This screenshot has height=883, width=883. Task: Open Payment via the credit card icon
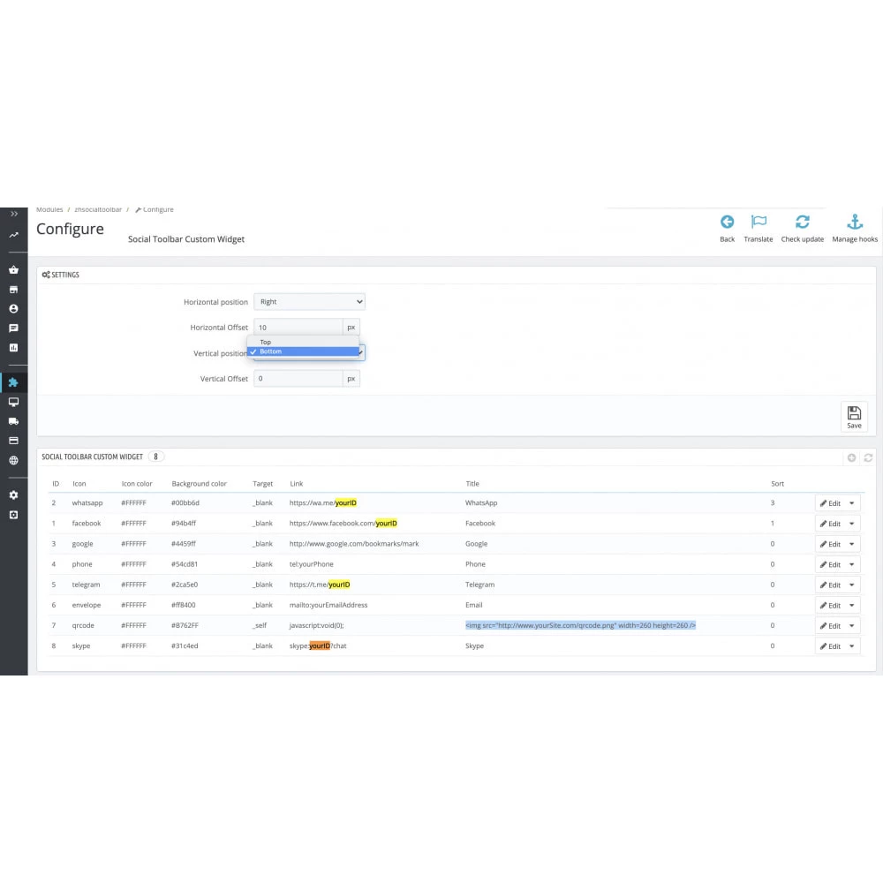[13, 441]
